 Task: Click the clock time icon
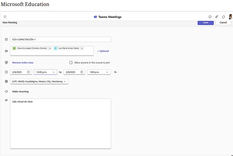coord(6,72)
